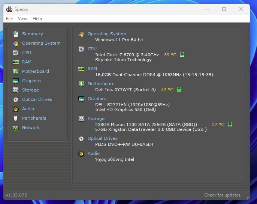Click the Windows 11 Pro 64-bit text
257x204 pixels.
point(119,40)
